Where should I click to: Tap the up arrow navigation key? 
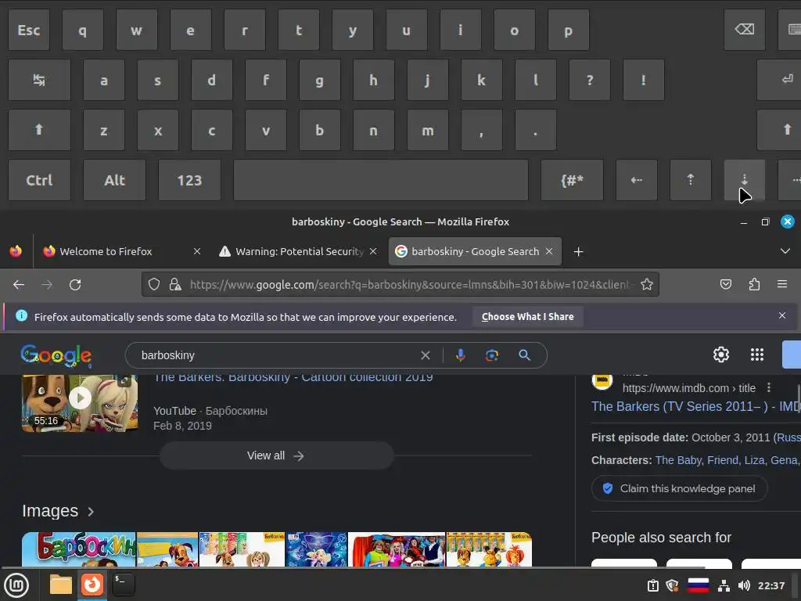coord(690,180)
